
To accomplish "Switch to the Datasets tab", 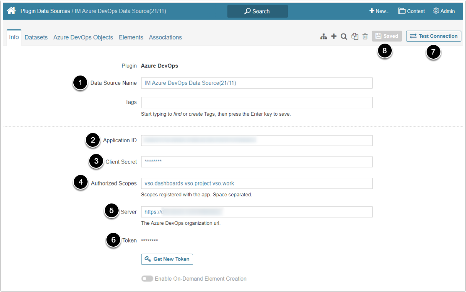I will (36, 37).
